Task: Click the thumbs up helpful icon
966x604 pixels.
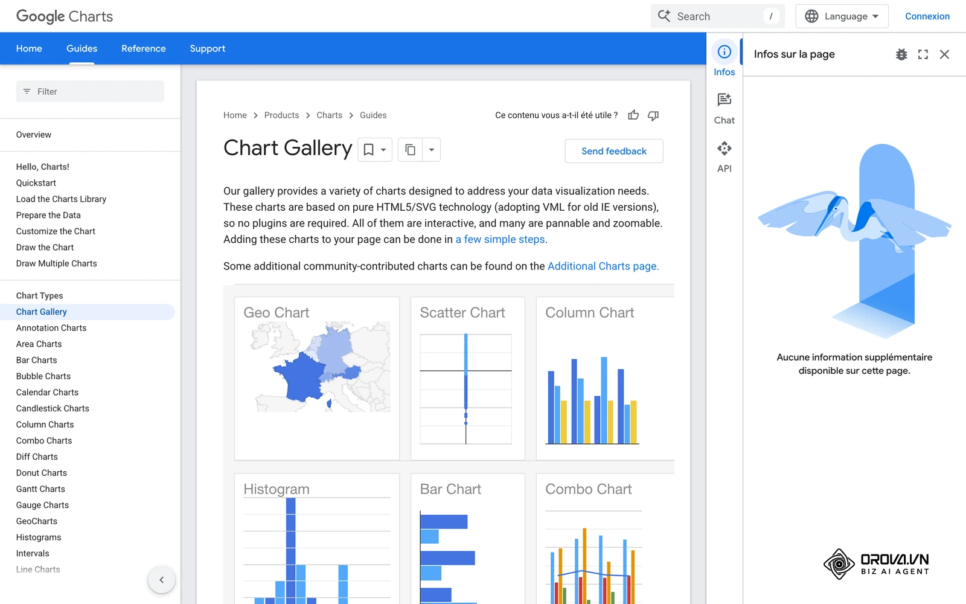Action: tap(633, 115)
